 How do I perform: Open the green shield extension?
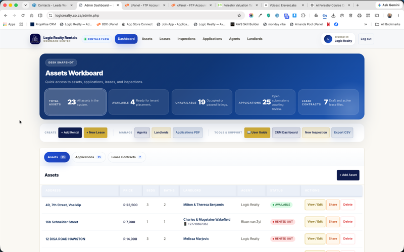[269, 16]
